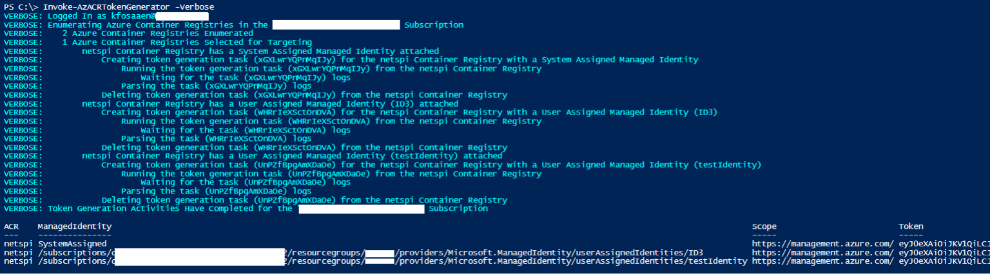Screen dimensions: 990x274
Task: Click the -Verbose parameter in command
Action: click(x=192, y=6)
